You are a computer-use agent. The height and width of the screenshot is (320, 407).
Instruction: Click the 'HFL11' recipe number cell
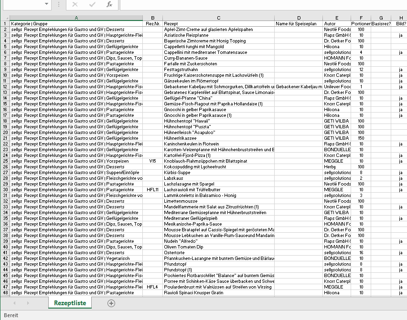[152, 190]
